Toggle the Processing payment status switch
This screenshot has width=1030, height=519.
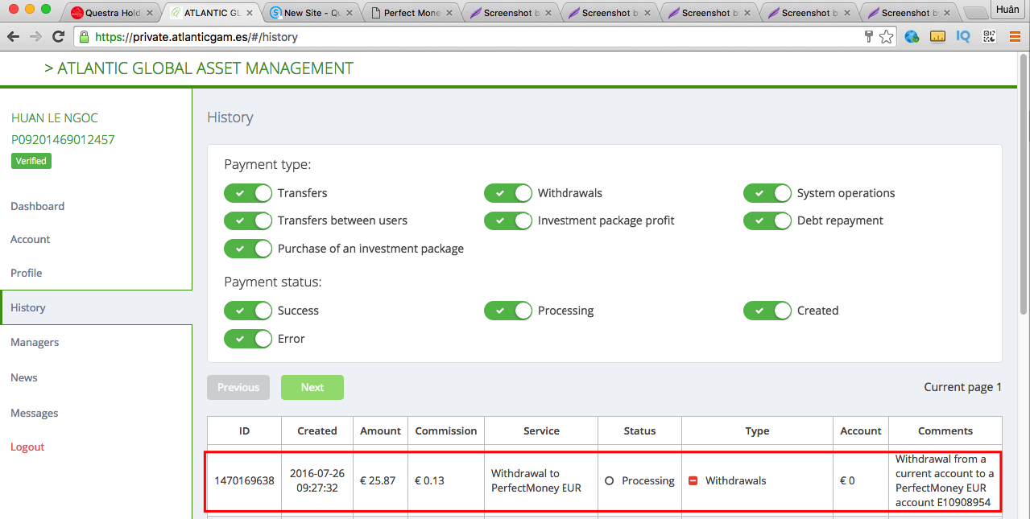click(x=508, y=311)
